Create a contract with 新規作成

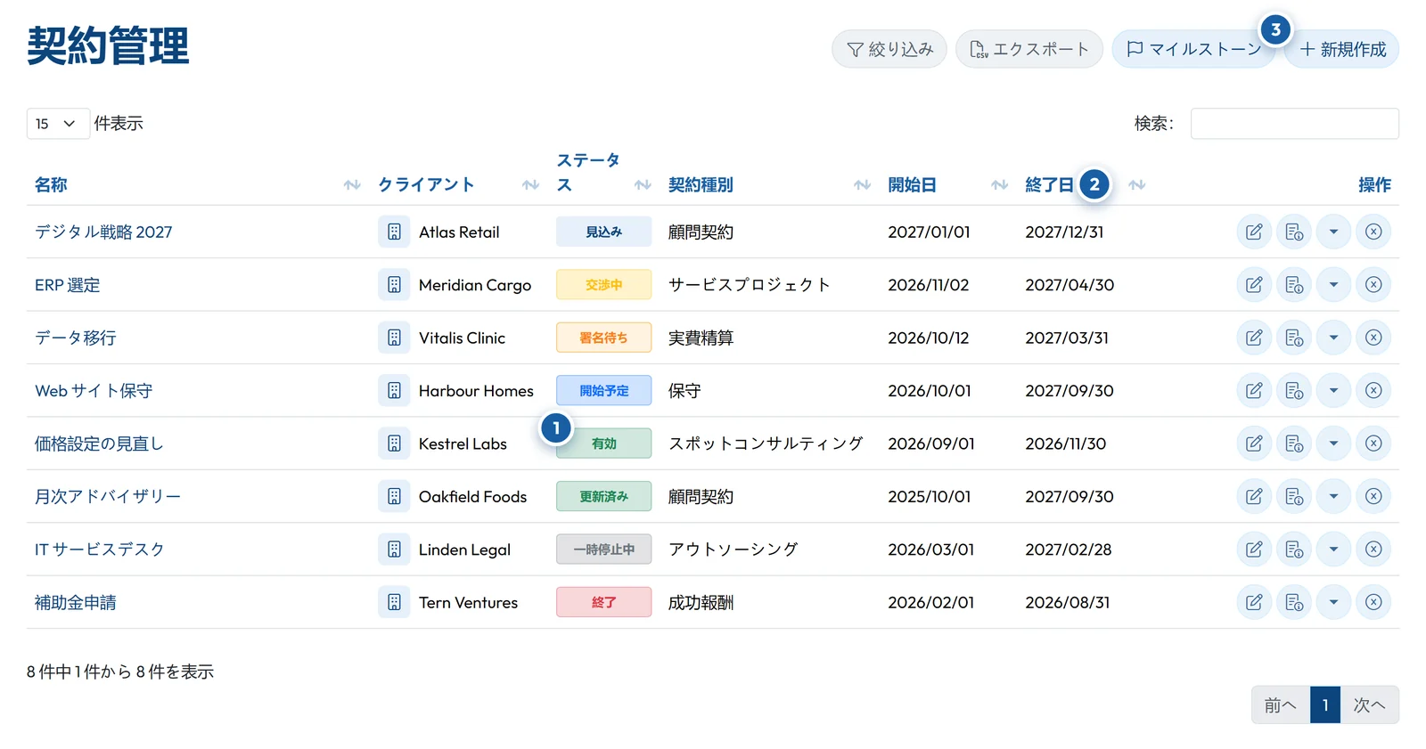point(1342,49)
